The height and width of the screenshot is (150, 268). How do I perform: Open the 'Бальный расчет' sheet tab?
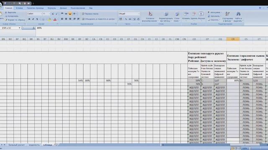tap(17, 145)
